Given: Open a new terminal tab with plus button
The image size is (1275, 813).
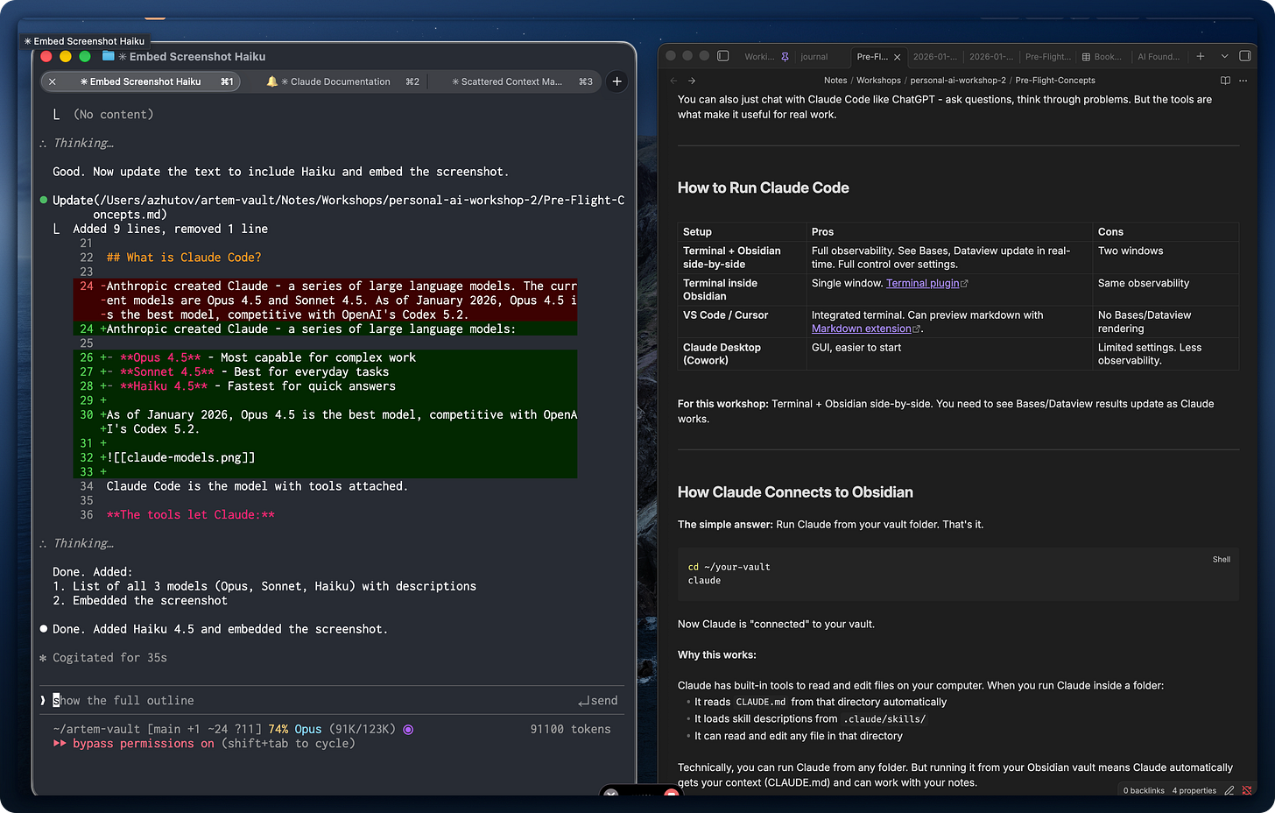Looking at the screenshot, I should click(617, 81).
